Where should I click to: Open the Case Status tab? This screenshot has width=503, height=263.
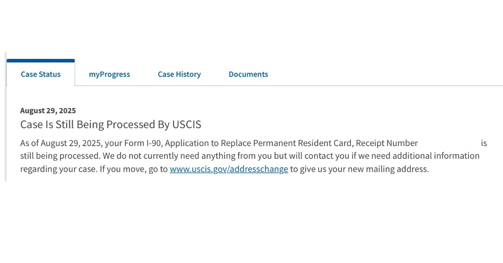pos(40,74)
